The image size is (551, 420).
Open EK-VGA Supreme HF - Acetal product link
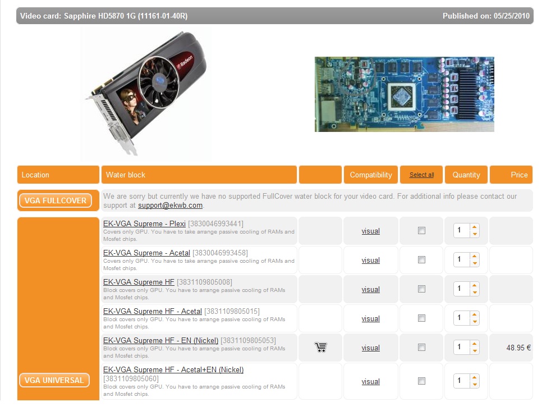[153, 311]
